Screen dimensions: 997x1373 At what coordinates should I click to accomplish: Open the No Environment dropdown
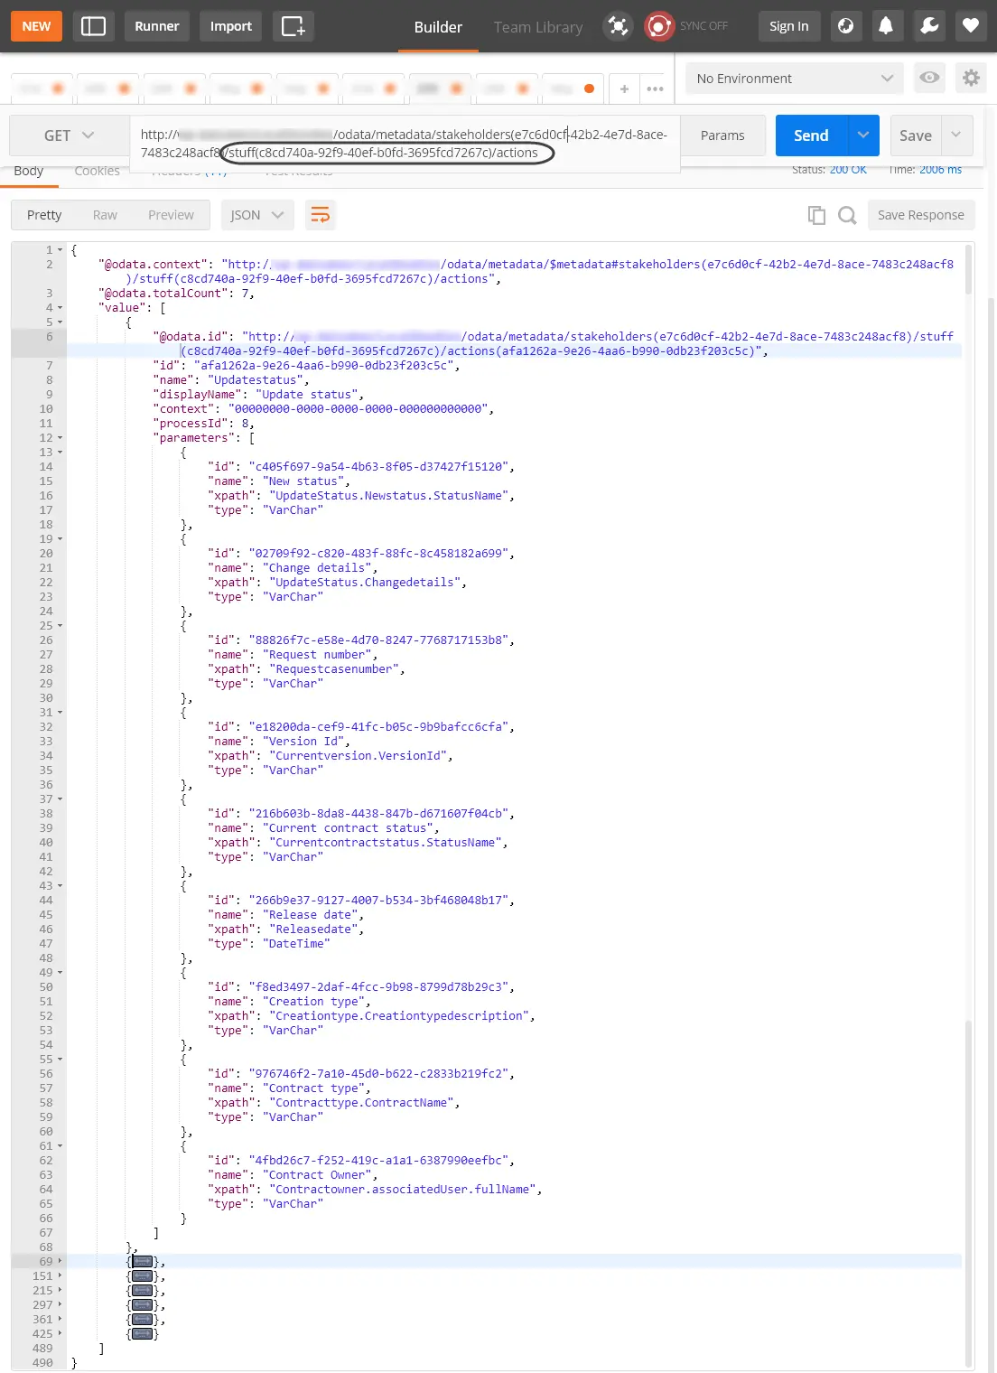tap(795, 79)
